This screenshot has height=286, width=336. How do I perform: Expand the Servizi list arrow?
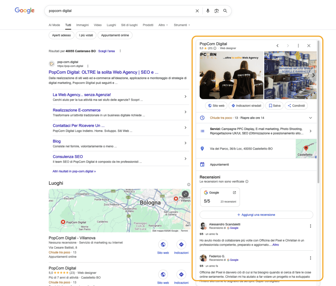[x=310, y=131]
